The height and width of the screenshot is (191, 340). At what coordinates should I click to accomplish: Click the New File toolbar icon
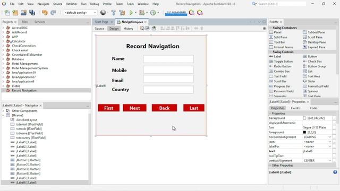point(7,13)
